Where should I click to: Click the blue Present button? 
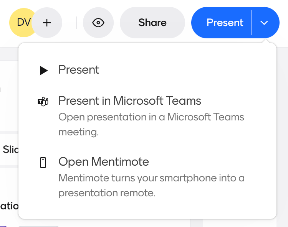(225, 23)
